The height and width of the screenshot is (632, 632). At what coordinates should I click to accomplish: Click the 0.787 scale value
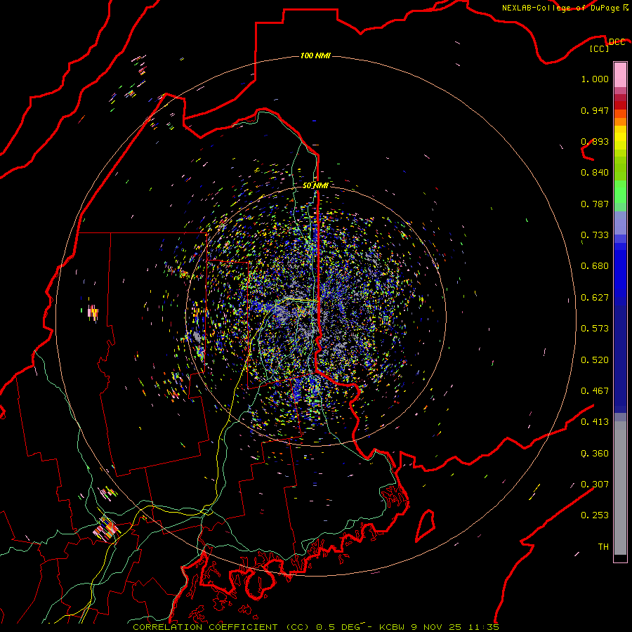coord(595,204)
